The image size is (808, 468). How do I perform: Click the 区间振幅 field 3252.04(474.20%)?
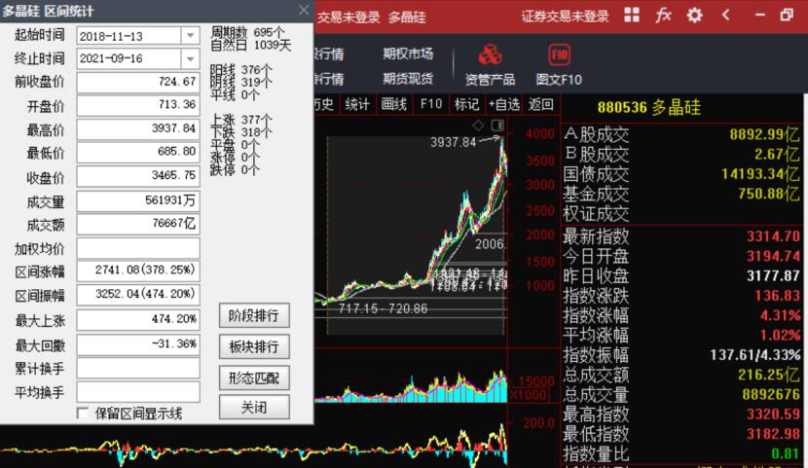(x=138, y=295)
